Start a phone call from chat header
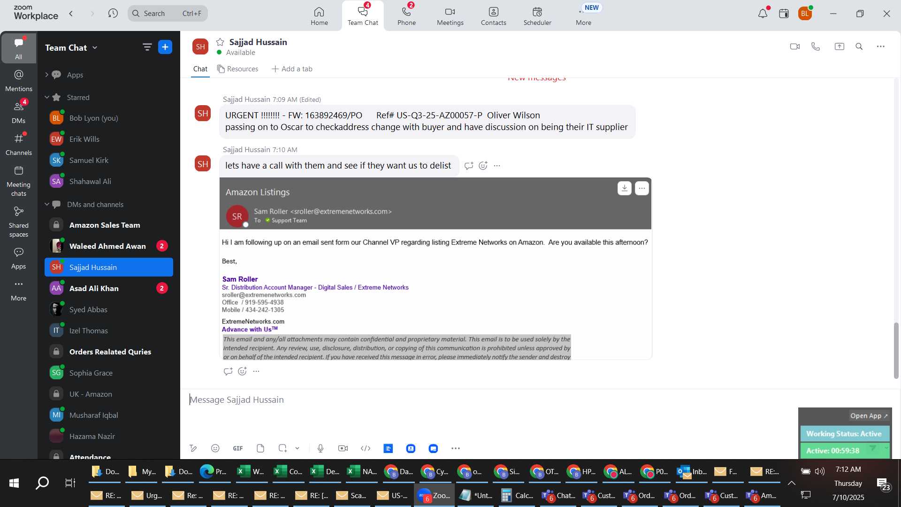This screenshot has height=507, width=901. [x=816, y=46]
